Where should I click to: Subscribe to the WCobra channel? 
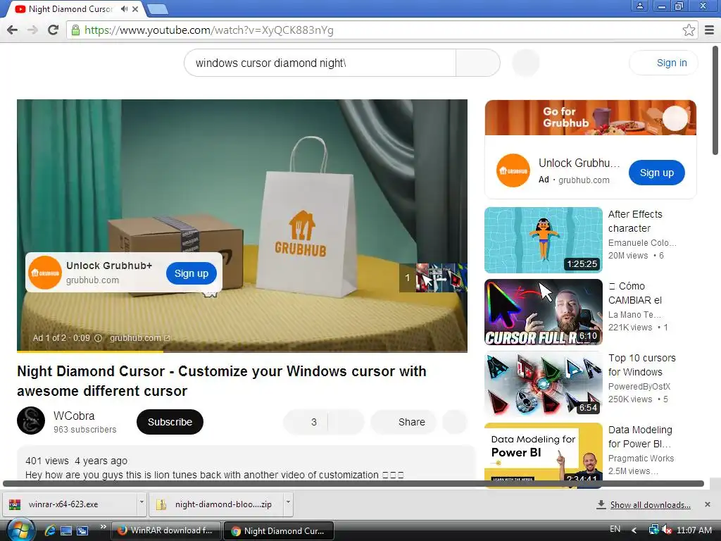[x=170, y=422]
